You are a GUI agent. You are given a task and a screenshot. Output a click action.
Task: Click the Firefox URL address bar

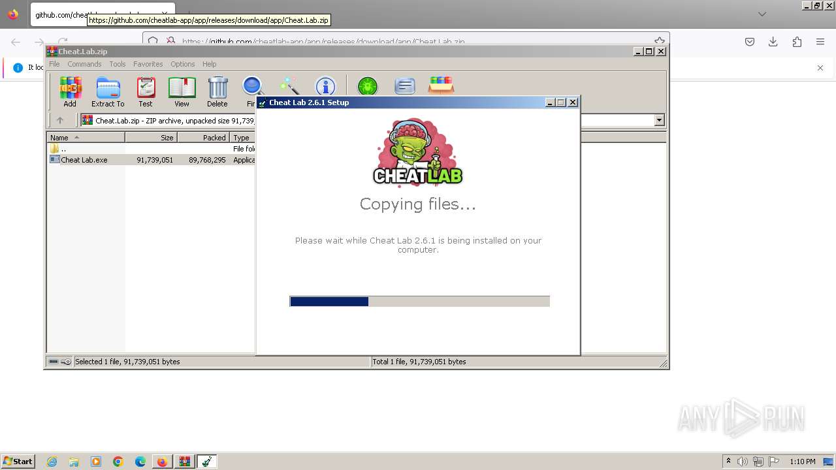pyautogui.click(x=405, y=41)
